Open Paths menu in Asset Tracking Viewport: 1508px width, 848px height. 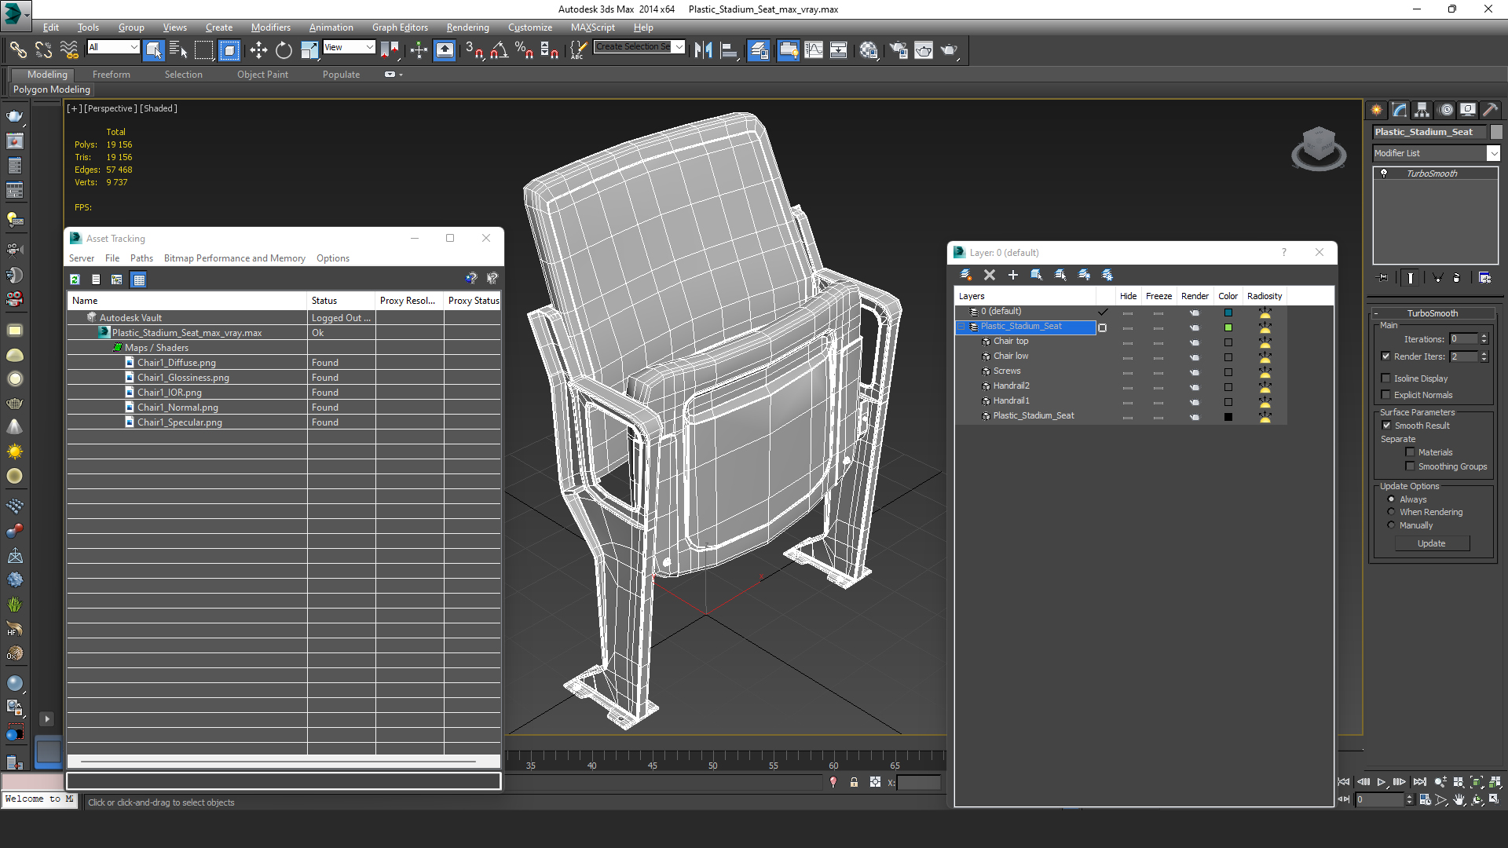(x=141, y=258)
